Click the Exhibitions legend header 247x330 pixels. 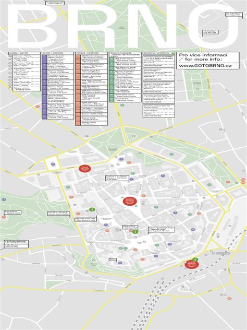pyautogui.click(x=92, y=53)
